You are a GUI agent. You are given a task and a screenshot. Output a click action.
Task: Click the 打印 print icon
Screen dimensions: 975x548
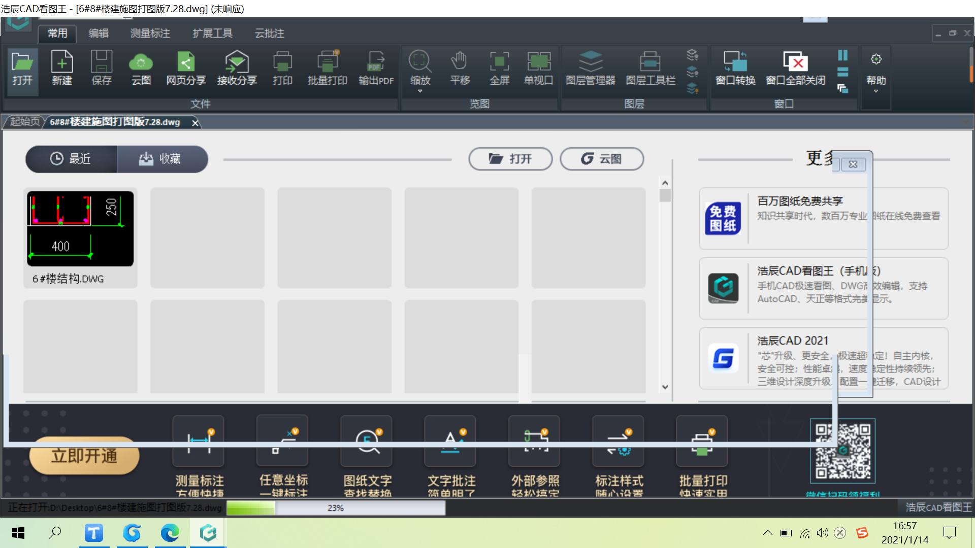click(282, 68)
